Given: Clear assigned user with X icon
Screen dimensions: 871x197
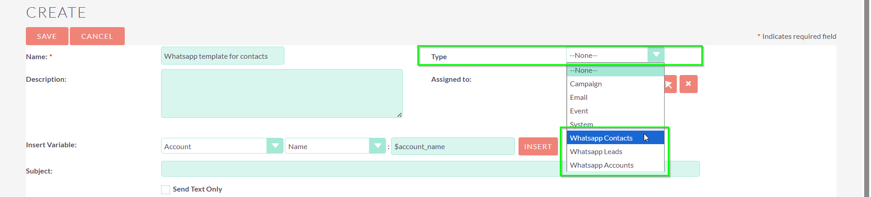Looking at the screenshot, I should (688, 84).
